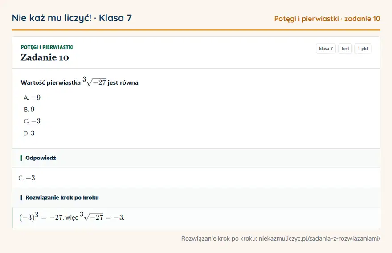Click the solution formula '(−3)³ = −27'
The width and height of the screenshot is (392, 253).
(41, 217)
